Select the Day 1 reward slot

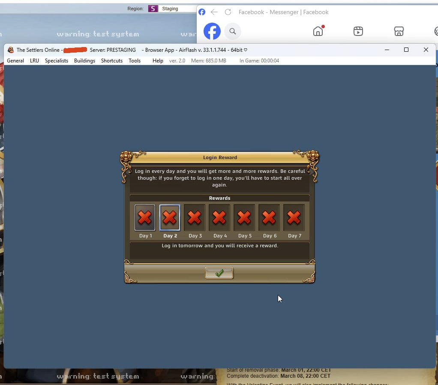[x=145, y=217]
